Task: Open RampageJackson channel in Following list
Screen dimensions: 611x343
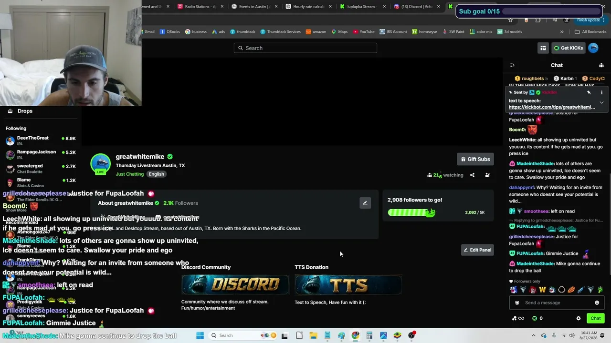Action: 41,155
